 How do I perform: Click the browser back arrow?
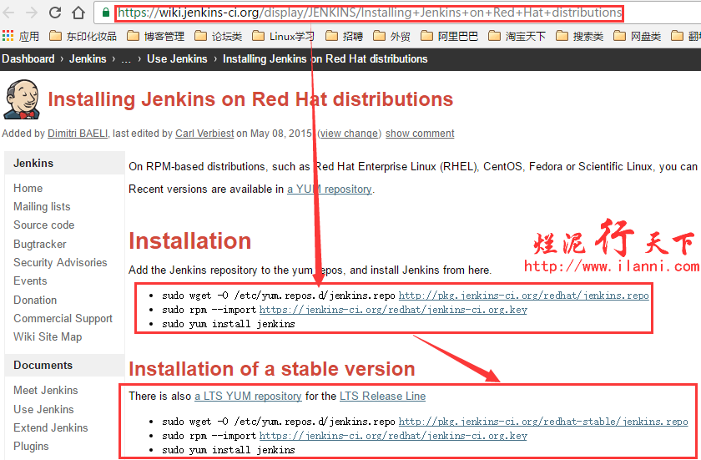point(10,13)
